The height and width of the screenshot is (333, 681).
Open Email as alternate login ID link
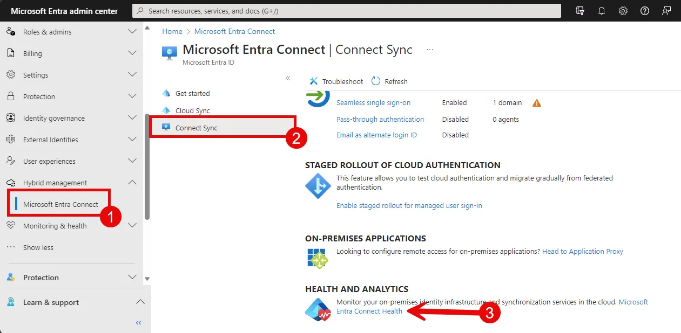pyautogui.click(x=376, y=135)
